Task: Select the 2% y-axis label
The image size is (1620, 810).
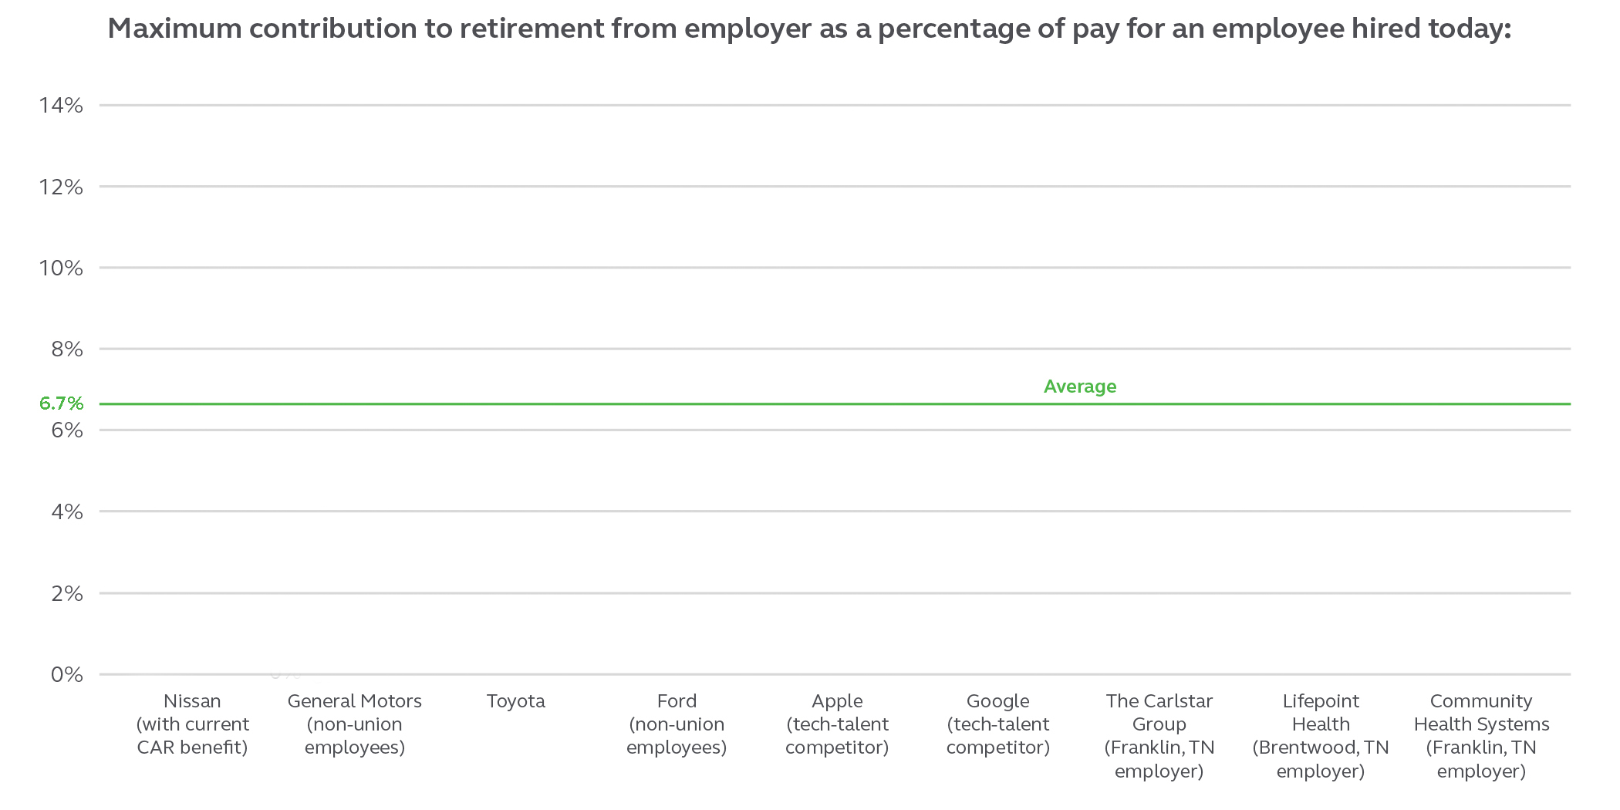Action: point(66,593)
